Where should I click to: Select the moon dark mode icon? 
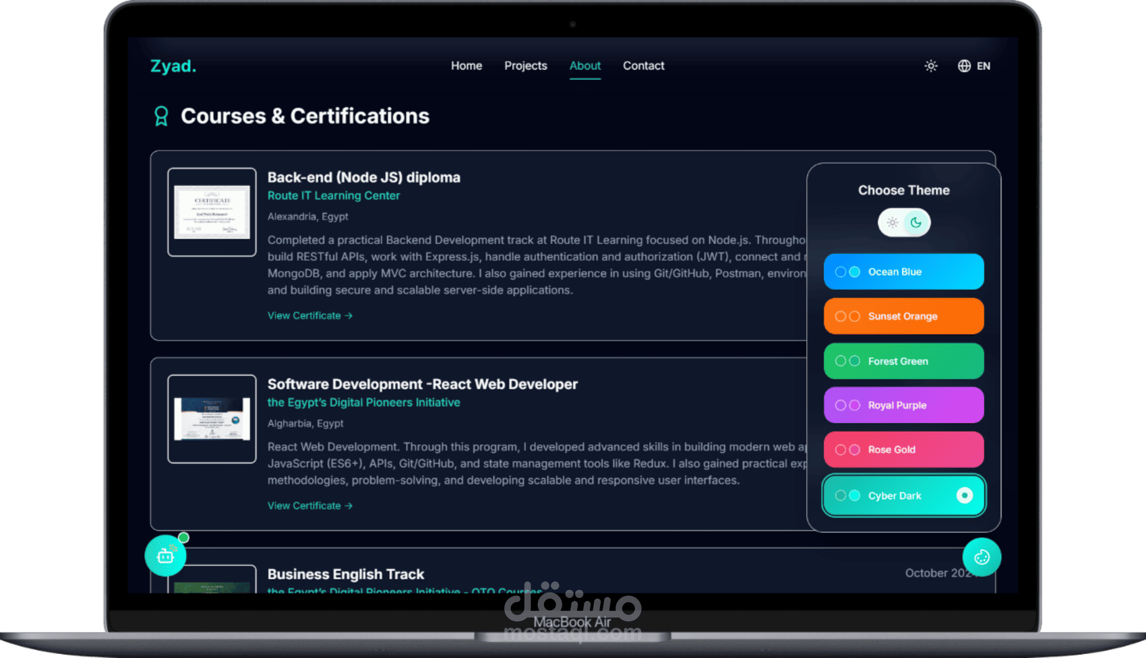pos(915,223)
